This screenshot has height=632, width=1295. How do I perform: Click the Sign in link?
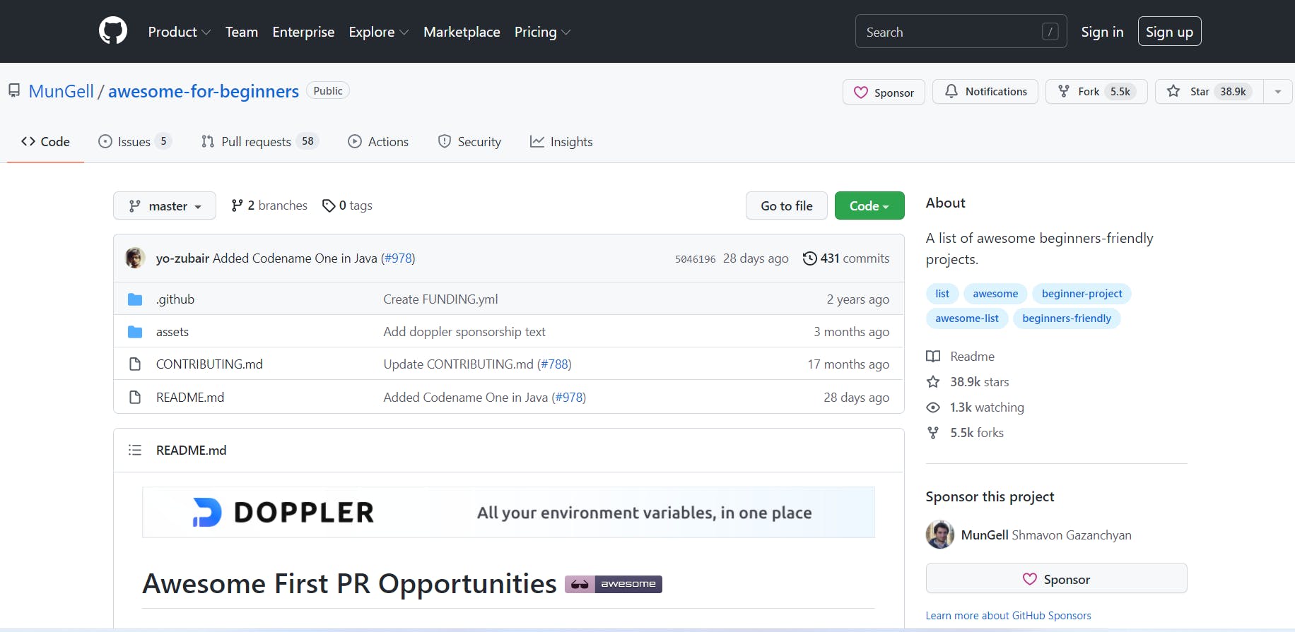[x=1102, y=32]
